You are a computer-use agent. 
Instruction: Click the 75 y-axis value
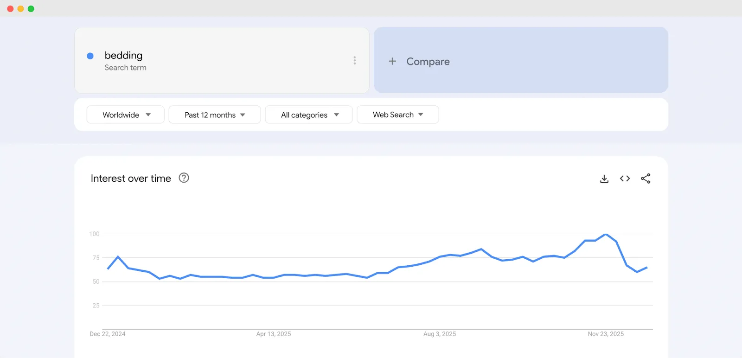pos(96,258)
